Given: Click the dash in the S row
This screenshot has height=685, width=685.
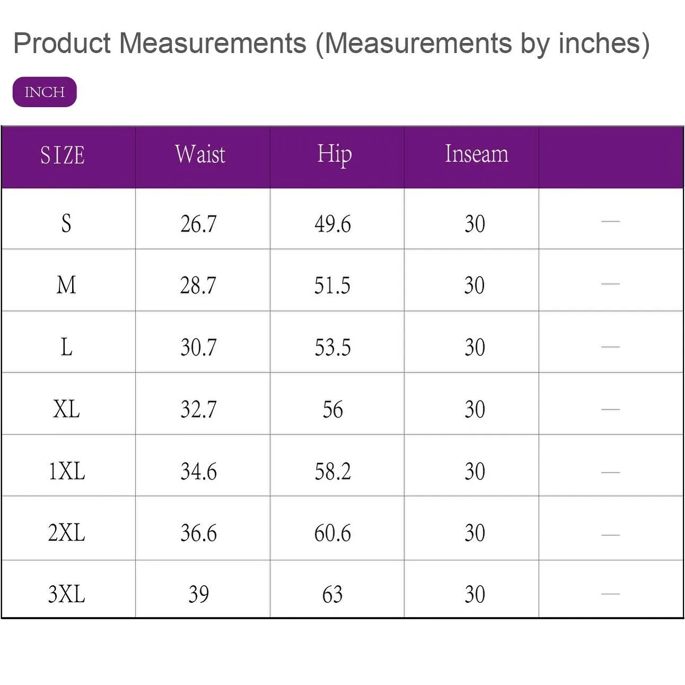Looking at the screenshot, I should (x=611, y=221).
